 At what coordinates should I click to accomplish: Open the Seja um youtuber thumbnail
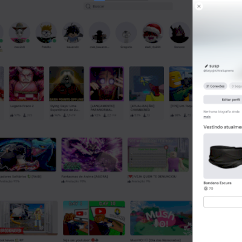pyautogui.click(x=94, y=218)
